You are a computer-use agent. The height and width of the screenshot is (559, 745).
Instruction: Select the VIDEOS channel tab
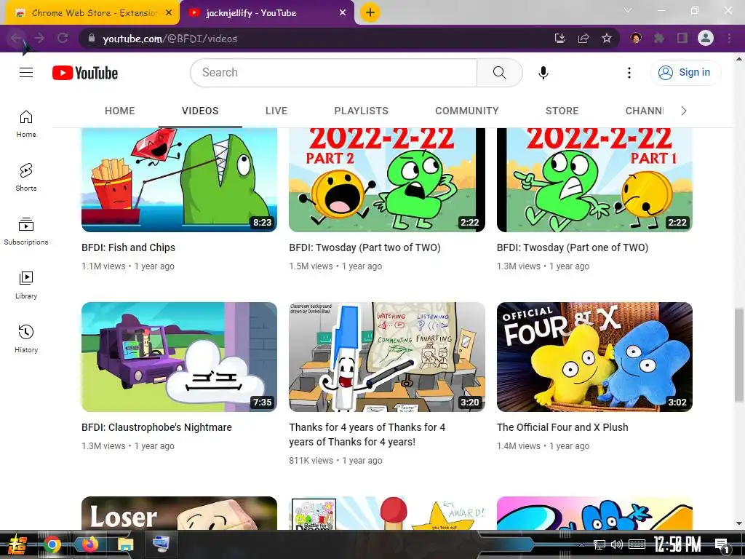point(200,111)
